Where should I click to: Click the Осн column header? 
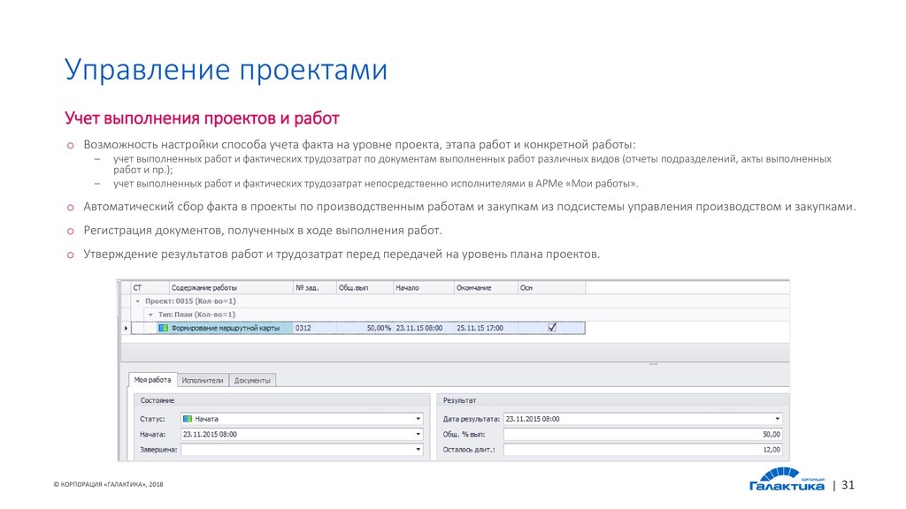(x=551, y=287)
